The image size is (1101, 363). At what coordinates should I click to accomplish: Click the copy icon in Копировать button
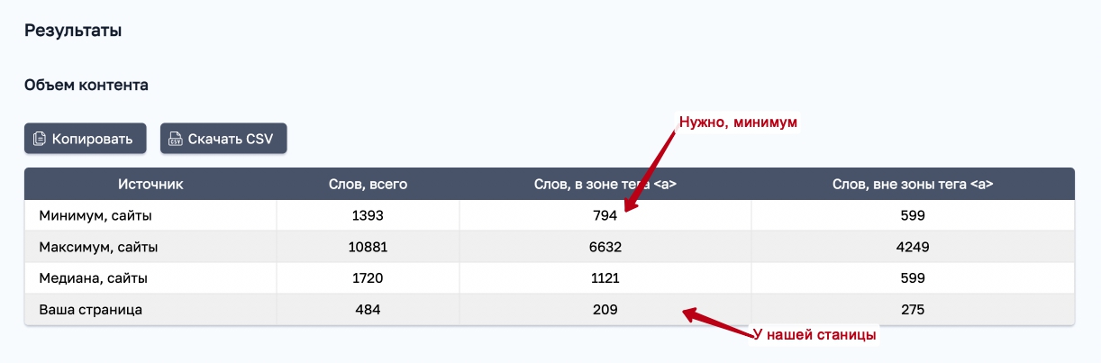pyautogui.click(x=39, y=139)
